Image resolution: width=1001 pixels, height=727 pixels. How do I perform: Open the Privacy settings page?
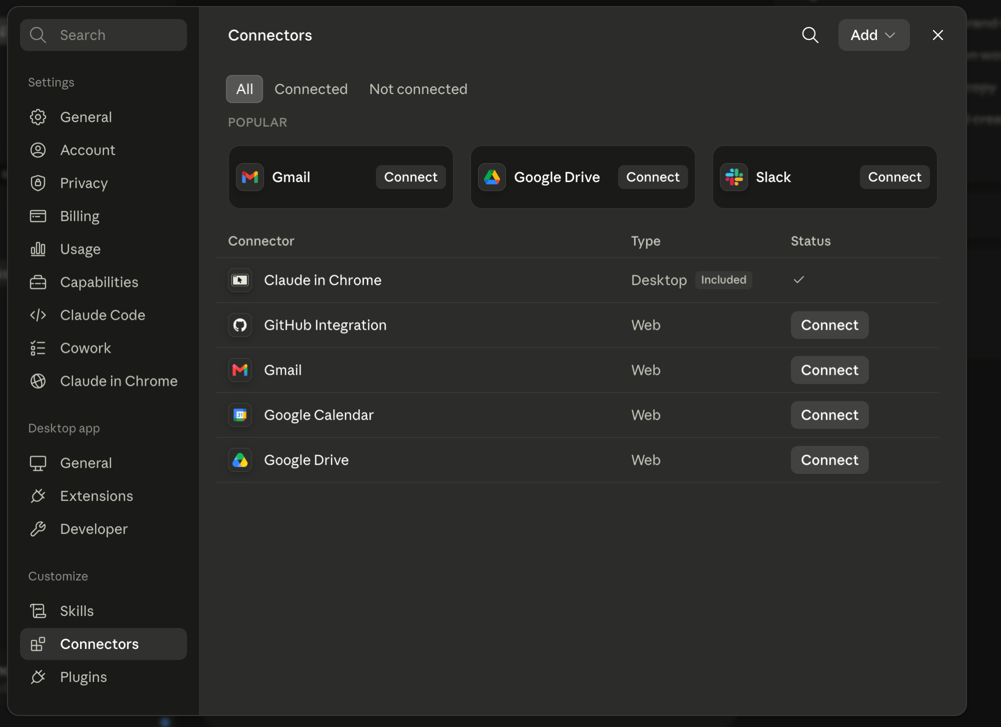[104, 183]
